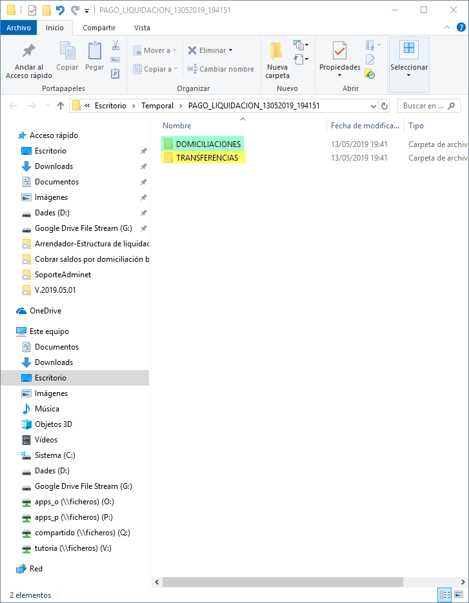Image resolution: width=469 pixels, height=603 pixels.
Task: Click the horizontal scrollbar thumb
Action: 283,582
